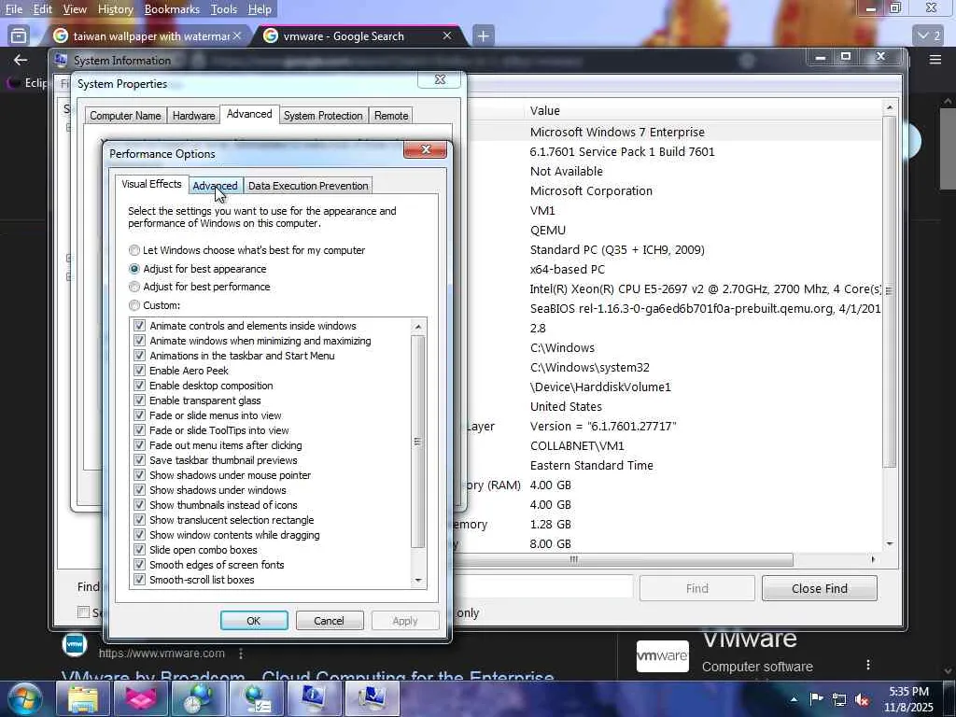This screenshot has height=717, width=956.
Task: Switch to System Properties taskbar button
Action: pyautogui.click(x=373, y=698)
